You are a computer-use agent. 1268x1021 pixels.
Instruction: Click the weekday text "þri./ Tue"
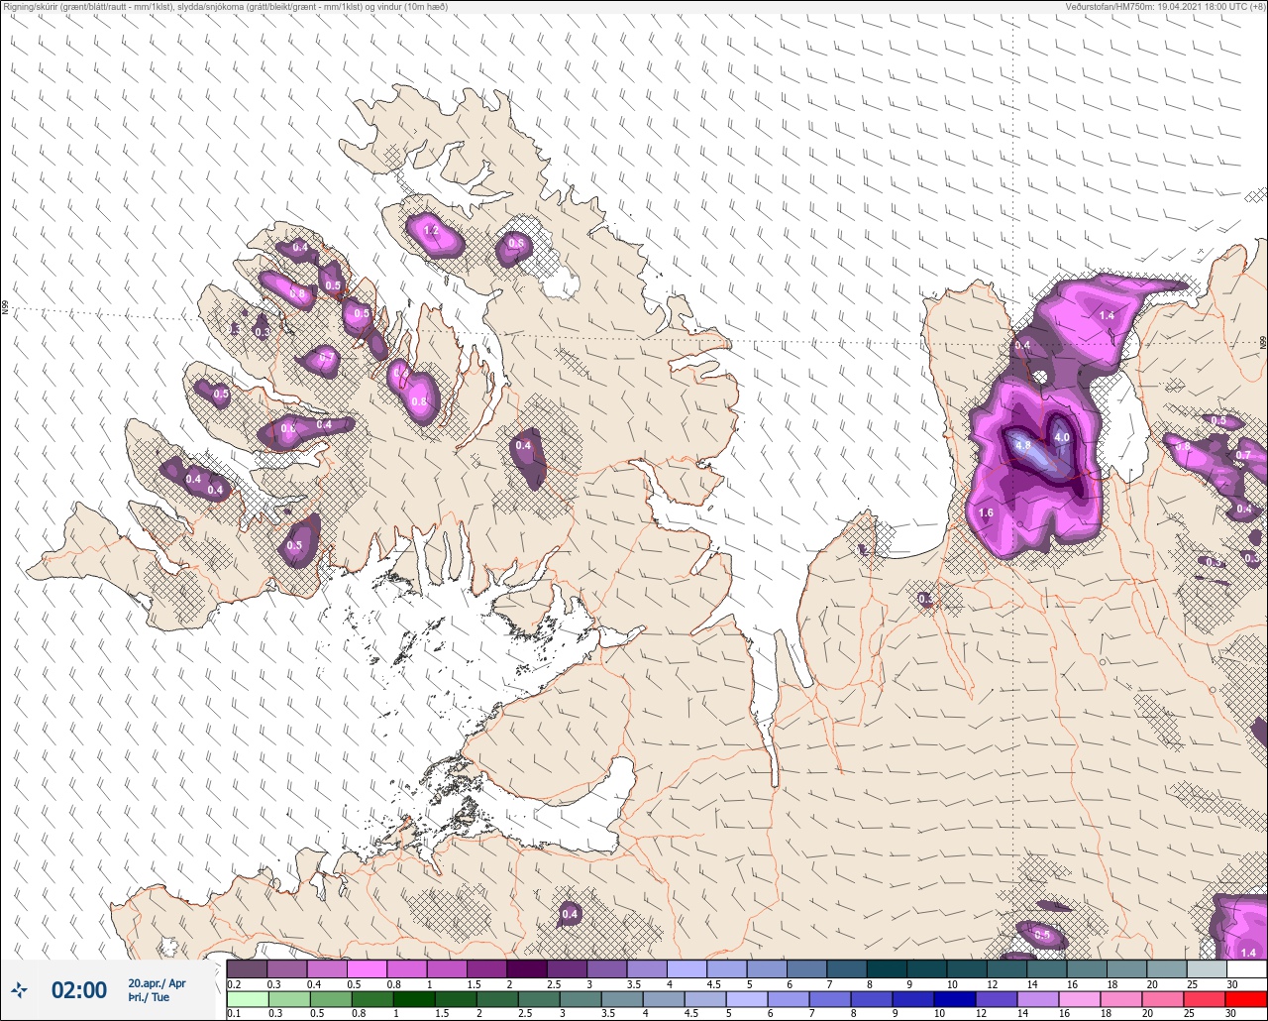pyautogui.click(x=149, y=997)
